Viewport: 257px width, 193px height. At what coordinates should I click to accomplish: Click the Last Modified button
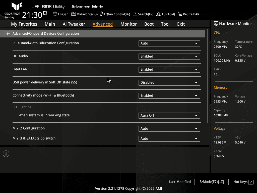coord(180,182)
